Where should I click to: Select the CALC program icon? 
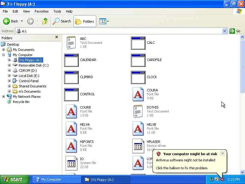[138, 43]
